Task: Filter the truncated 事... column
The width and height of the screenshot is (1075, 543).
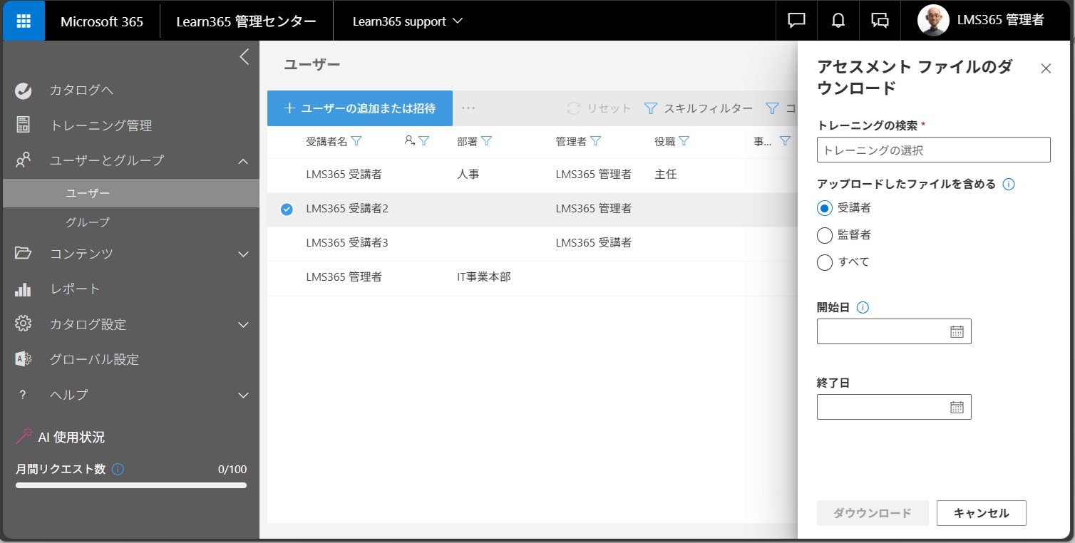Action: [x=785, y=141]
